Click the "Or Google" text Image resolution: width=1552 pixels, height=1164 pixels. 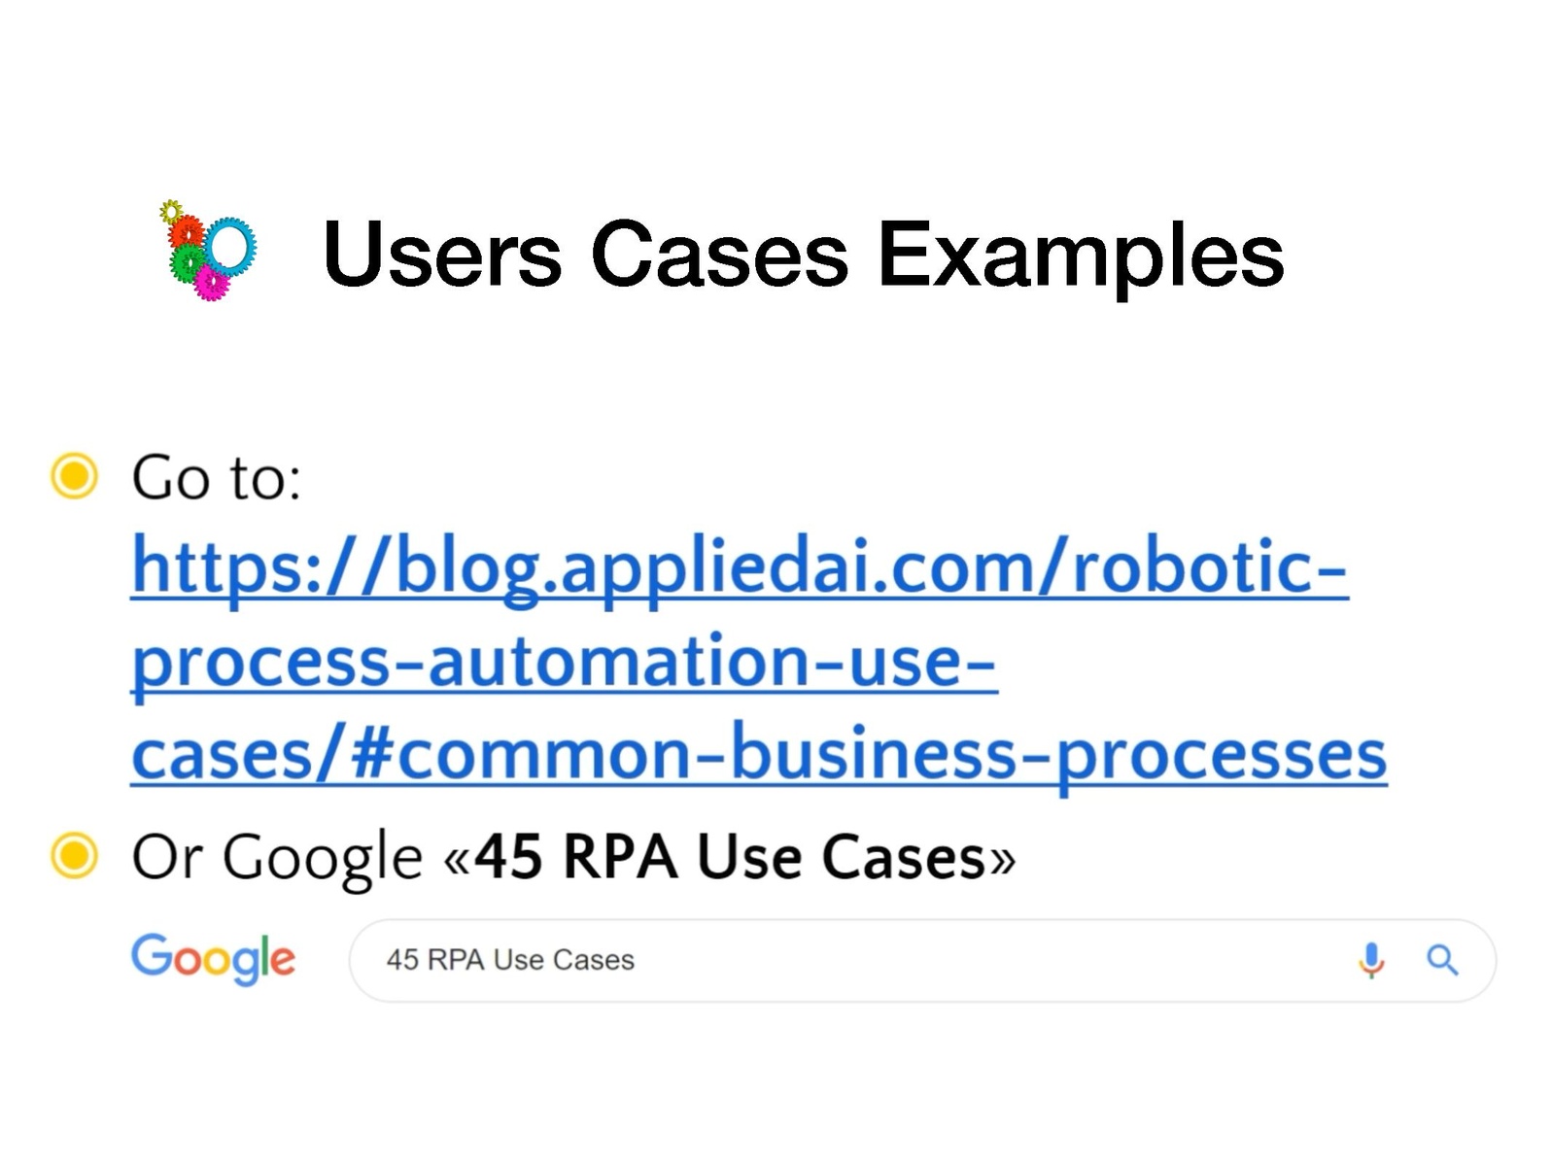(x=277, y=857)
